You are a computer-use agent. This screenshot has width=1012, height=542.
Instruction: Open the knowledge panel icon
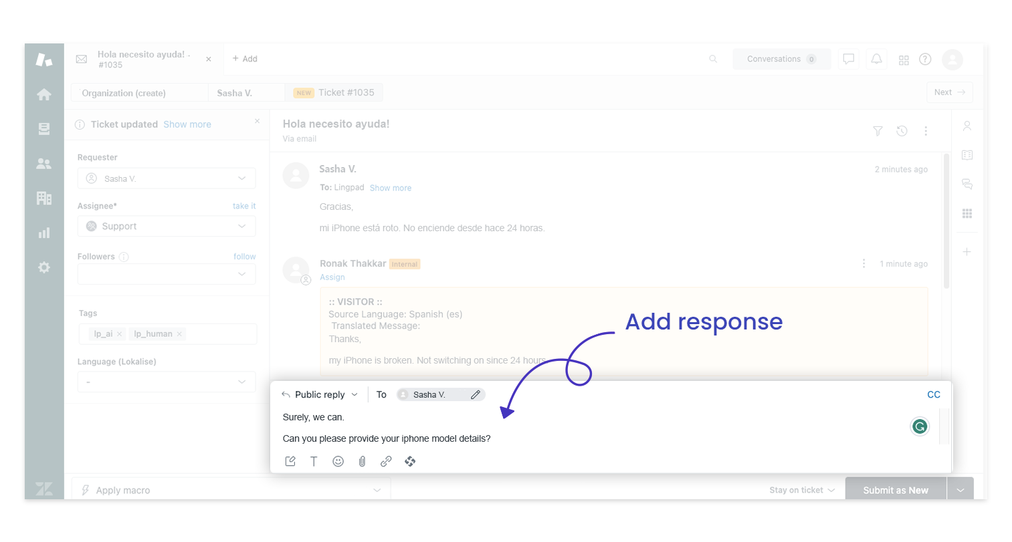point(967,155)
